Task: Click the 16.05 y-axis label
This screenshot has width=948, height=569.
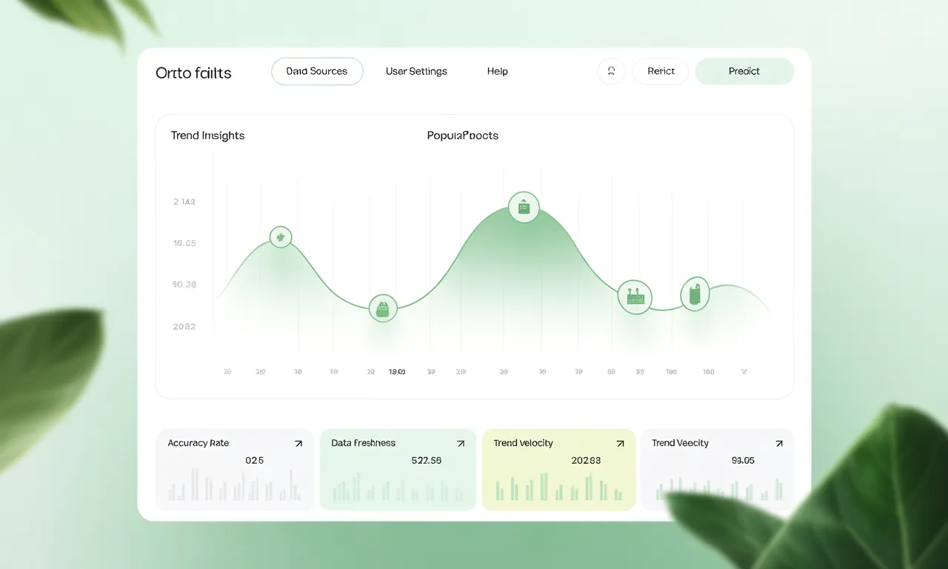Action: pyautogui.click(x=184, y=243)
